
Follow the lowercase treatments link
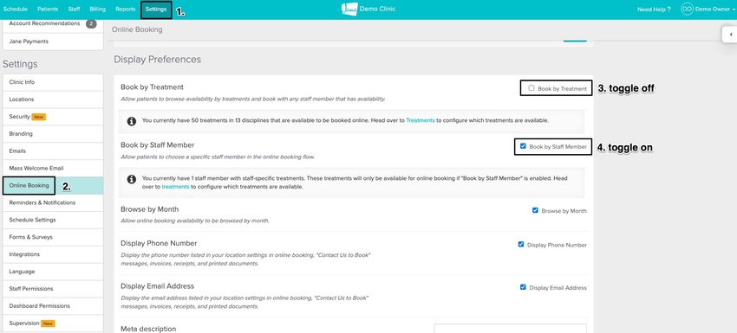(x=175, y=187)
